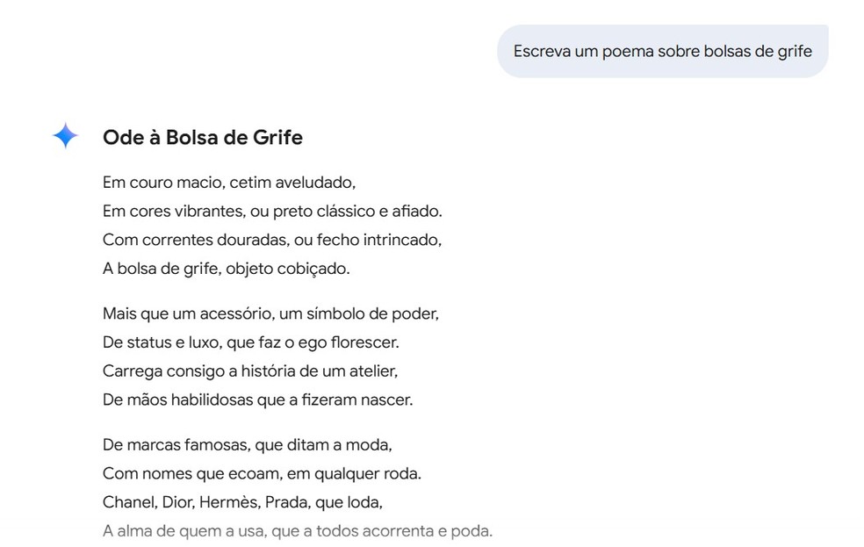This screenshot has width=864, height=547.
Task: Click the faded last line starting "A alma de quem"
Action: click(x=298, y=531)
